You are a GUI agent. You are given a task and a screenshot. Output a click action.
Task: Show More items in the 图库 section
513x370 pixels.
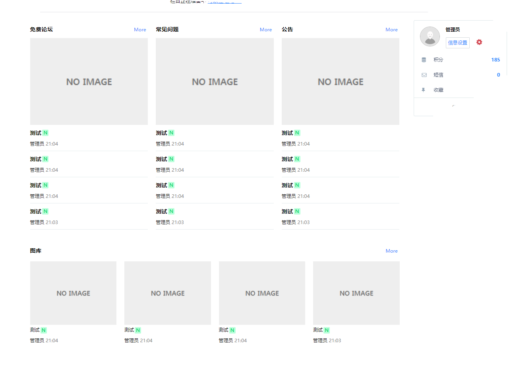point(391,251)
